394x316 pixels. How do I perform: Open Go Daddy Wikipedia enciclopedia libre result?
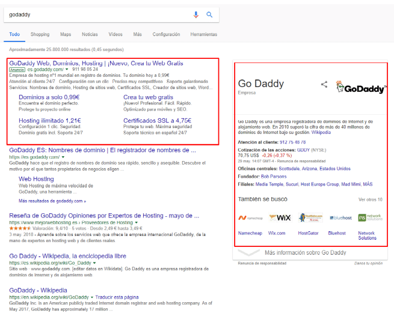(x=68, y=256)
